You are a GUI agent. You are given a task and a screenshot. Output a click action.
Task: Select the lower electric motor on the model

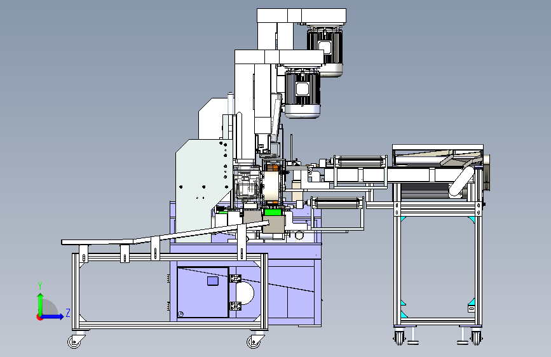pos(303,92)
